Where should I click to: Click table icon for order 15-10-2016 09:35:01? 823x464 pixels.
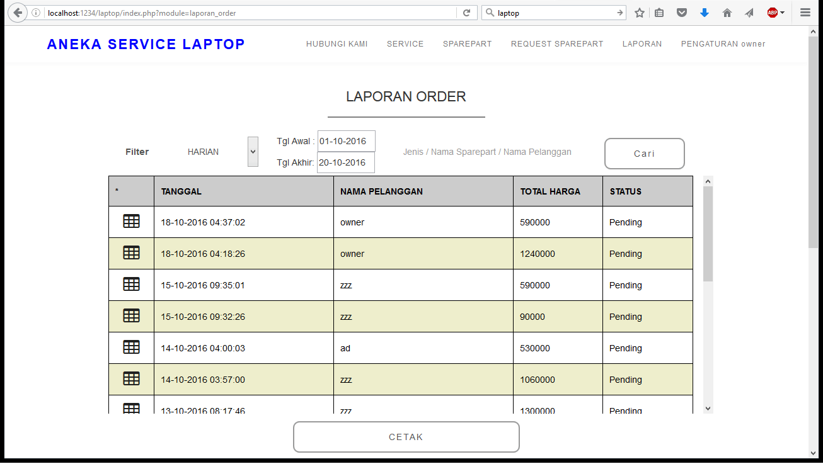[131, 284]
